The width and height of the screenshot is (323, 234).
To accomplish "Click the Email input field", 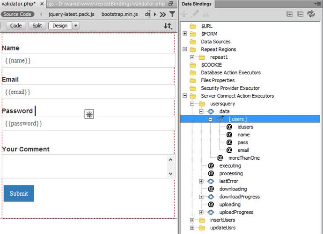I will point(88,92).
